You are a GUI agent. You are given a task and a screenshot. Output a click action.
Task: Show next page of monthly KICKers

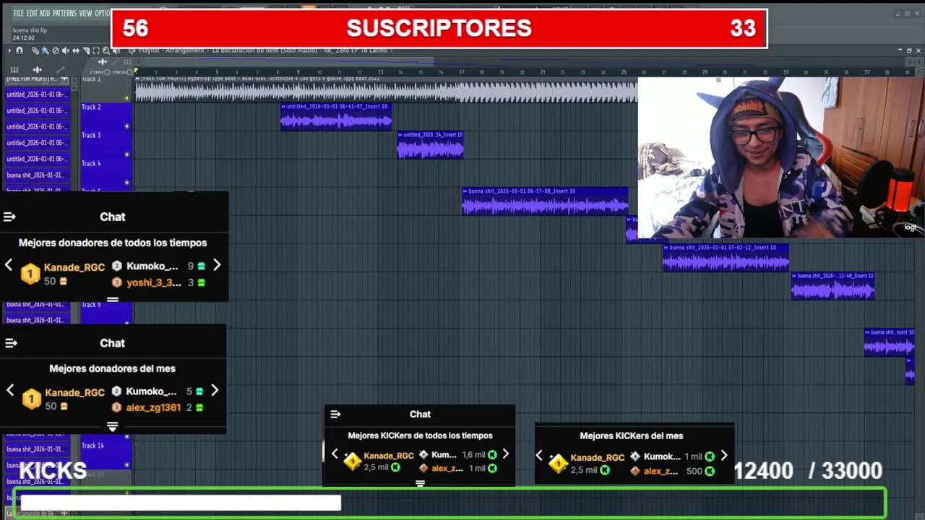coord(724,456)
